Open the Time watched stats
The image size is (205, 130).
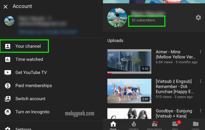click(29, 59)
